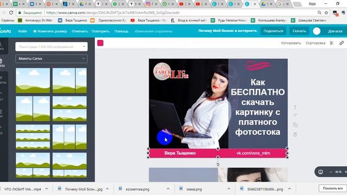Viewport: 347px width, 195px height.
Task: Select the two-column unequal grid layout
Action: point(70,81)
